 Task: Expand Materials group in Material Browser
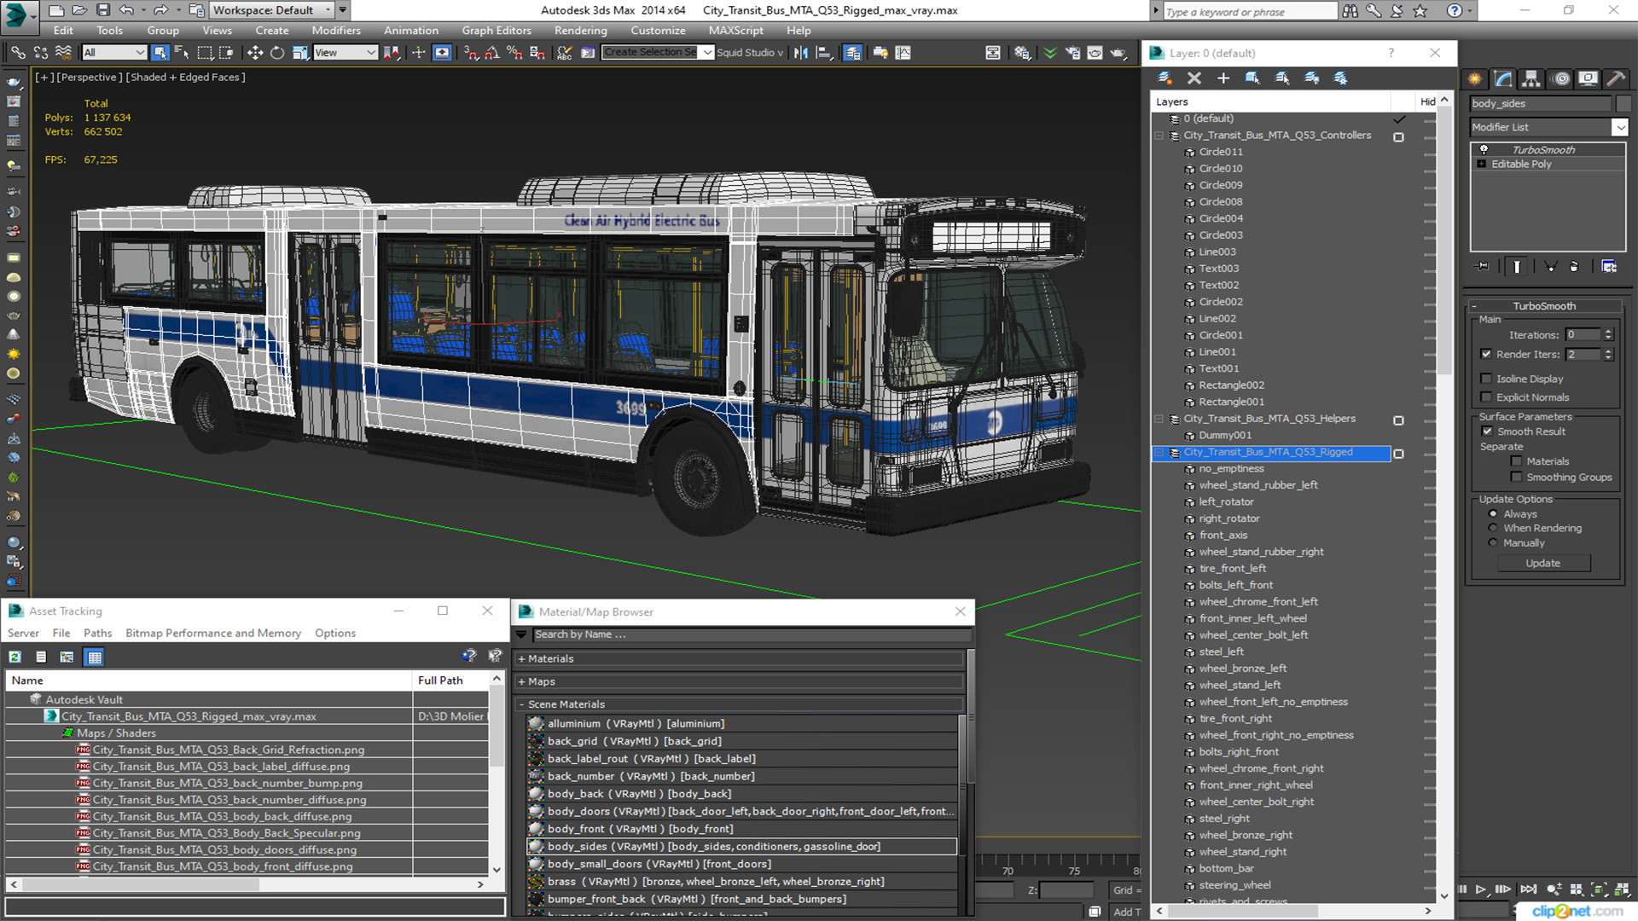tap(521, 659)
